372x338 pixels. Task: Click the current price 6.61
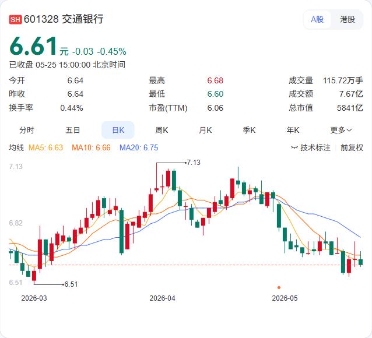point(33,46)
